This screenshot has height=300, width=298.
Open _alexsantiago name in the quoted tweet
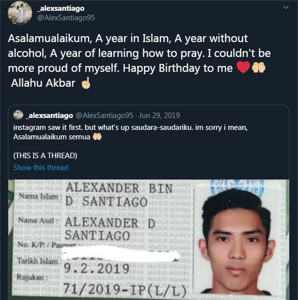click(50, 116)
